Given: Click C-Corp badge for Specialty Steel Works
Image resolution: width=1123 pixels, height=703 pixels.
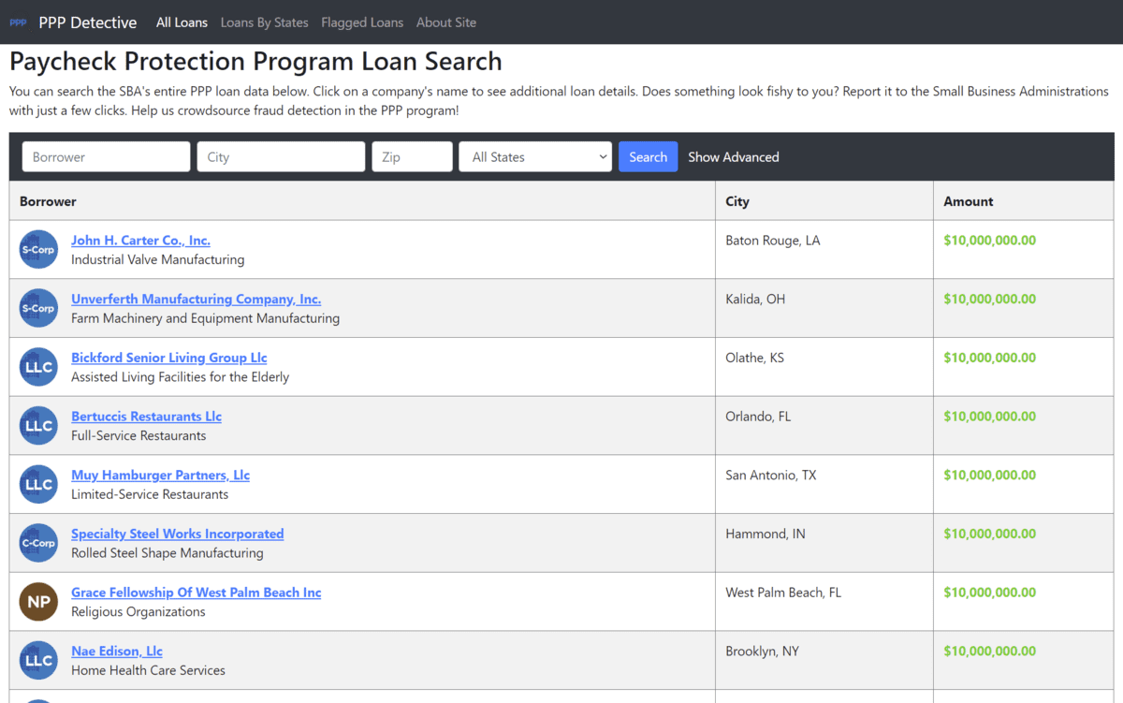Looking at the screenshot, I should [x=38, y=543].
